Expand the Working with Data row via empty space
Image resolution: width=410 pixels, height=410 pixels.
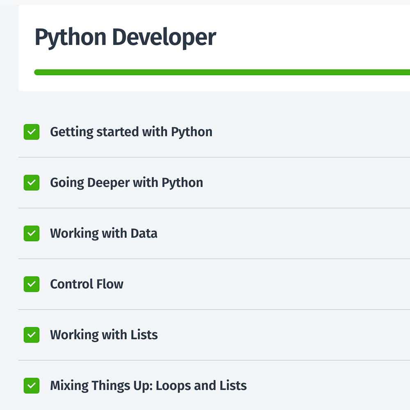pyautogui.click(x=283, y=234)
